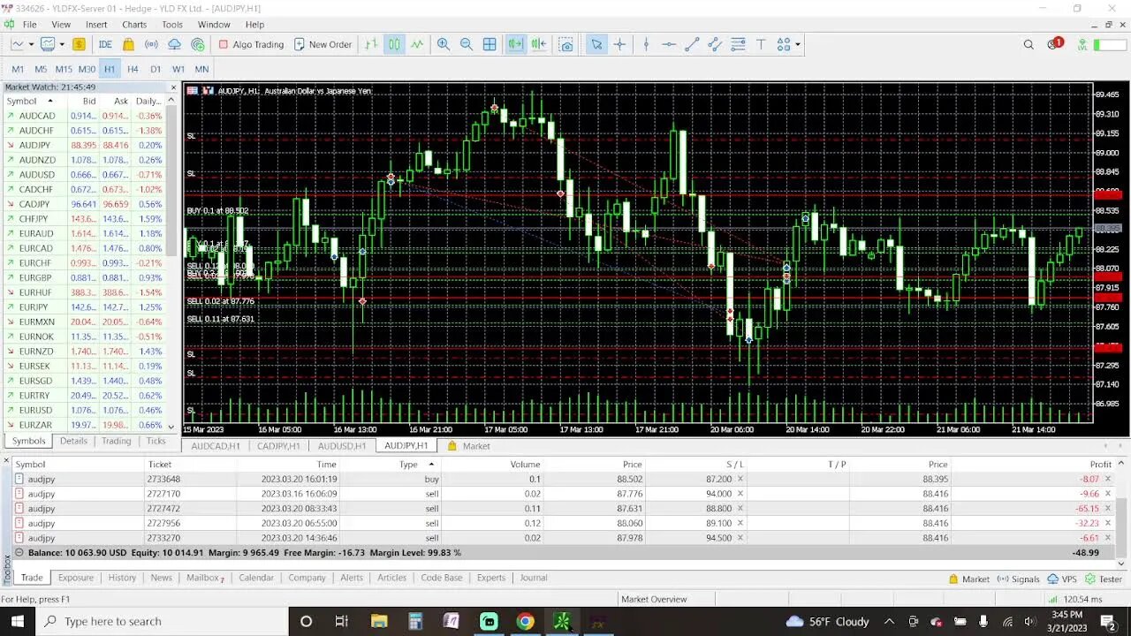Select the M15 timeframe
This screenshot has width=1131, height=636.
click(x=64, y=69)
